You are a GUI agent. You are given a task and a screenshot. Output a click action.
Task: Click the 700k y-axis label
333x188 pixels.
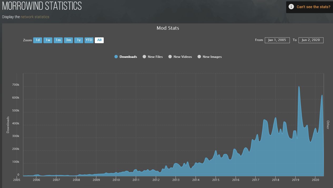click(16, 85)
